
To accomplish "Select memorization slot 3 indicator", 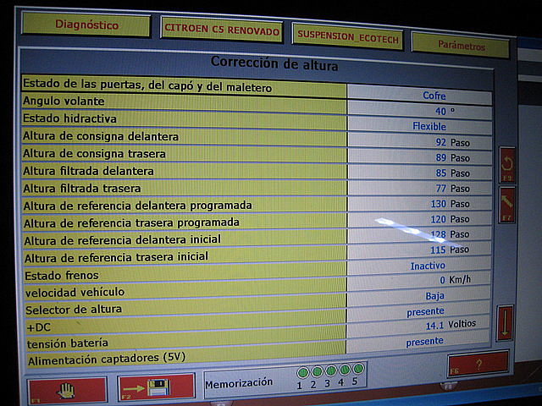I will click(330, 371).
